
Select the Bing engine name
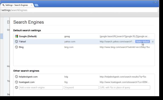click(x=21, y=47)
